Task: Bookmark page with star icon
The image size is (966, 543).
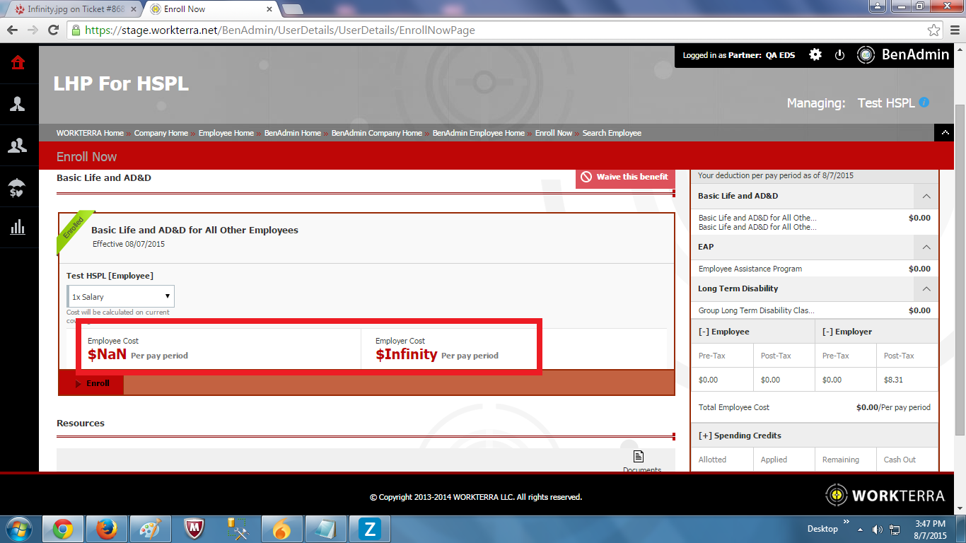Action: pos(934,30)
